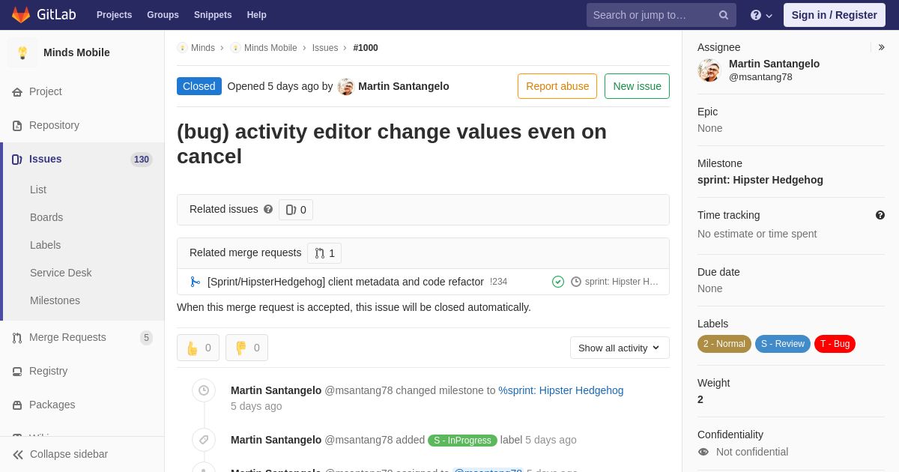Click the search magnifier icon
This screenshot has width=899, height=472.
[x=724, y=15]
